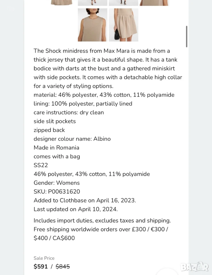Click the Sale Price label

coord(44,258)
